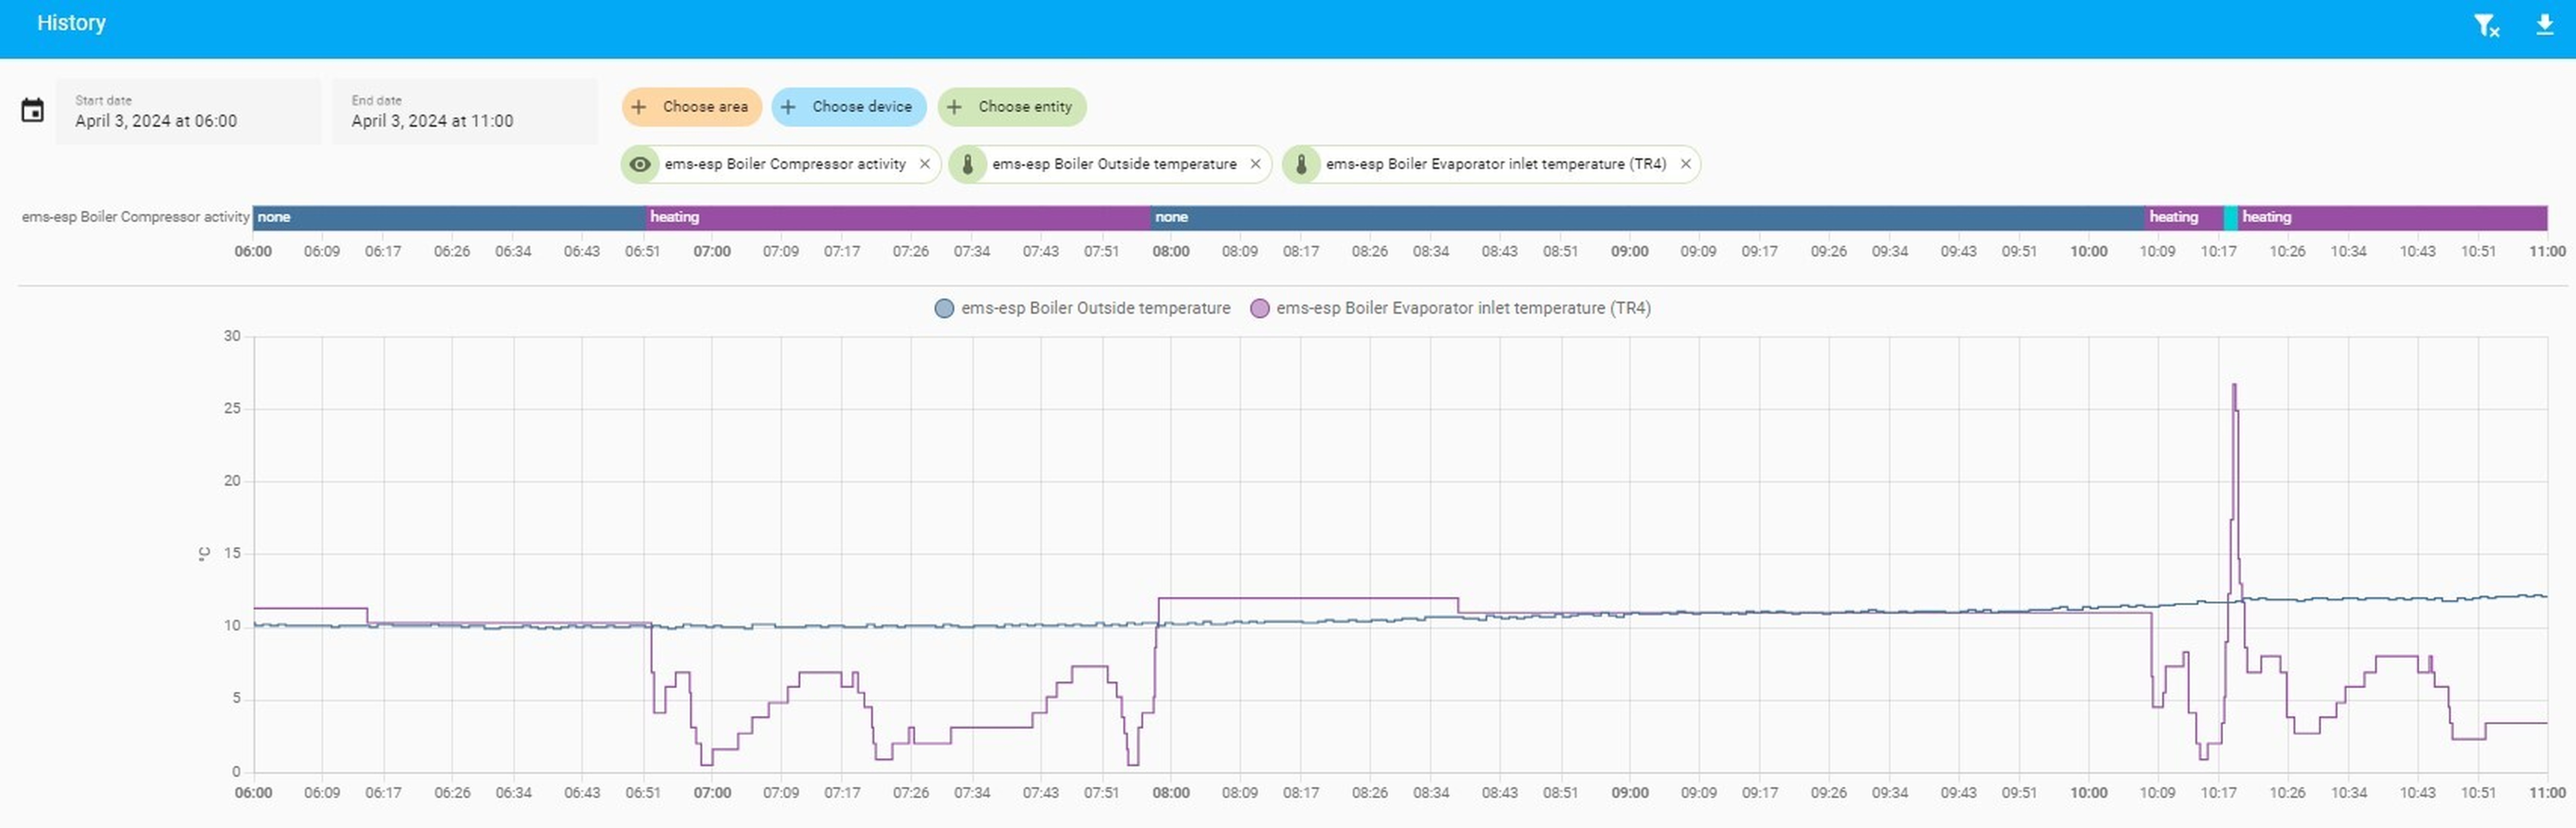Choose device button
This screenshot has height=828, width=2576.
(x=849, y=107)
